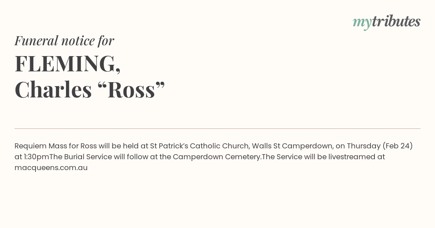Click "St Patrick's Catholic Church" text
The image size is (435, 228).
pos(200,146)
